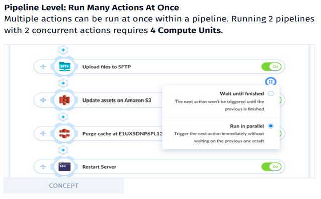Screen dimensions: 321x199
Task: Add an action above Upload files to SFTP
Action: click(63, 50)
